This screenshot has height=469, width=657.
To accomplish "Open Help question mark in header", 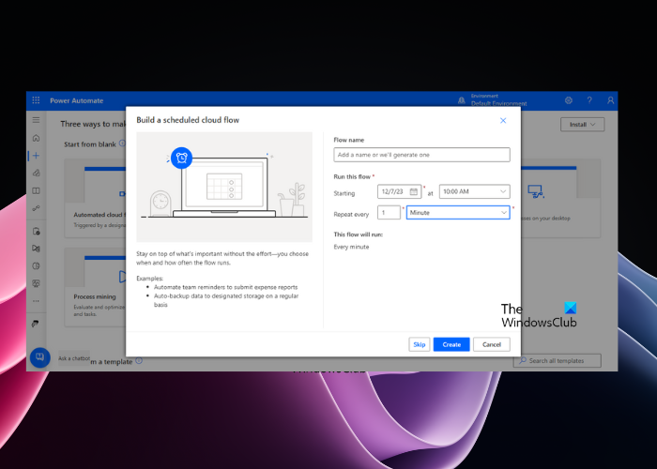I will coord(589,100).
